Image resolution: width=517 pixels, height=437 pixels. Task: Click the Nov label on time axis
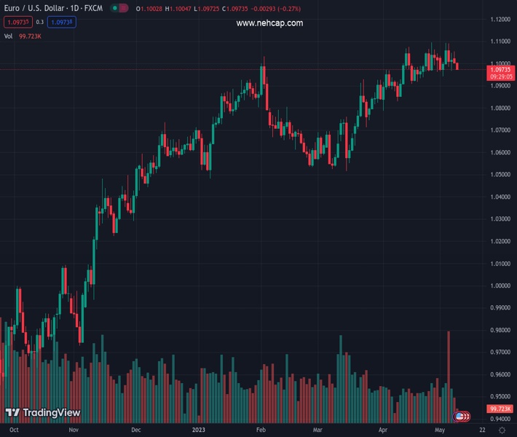(73, 430)
